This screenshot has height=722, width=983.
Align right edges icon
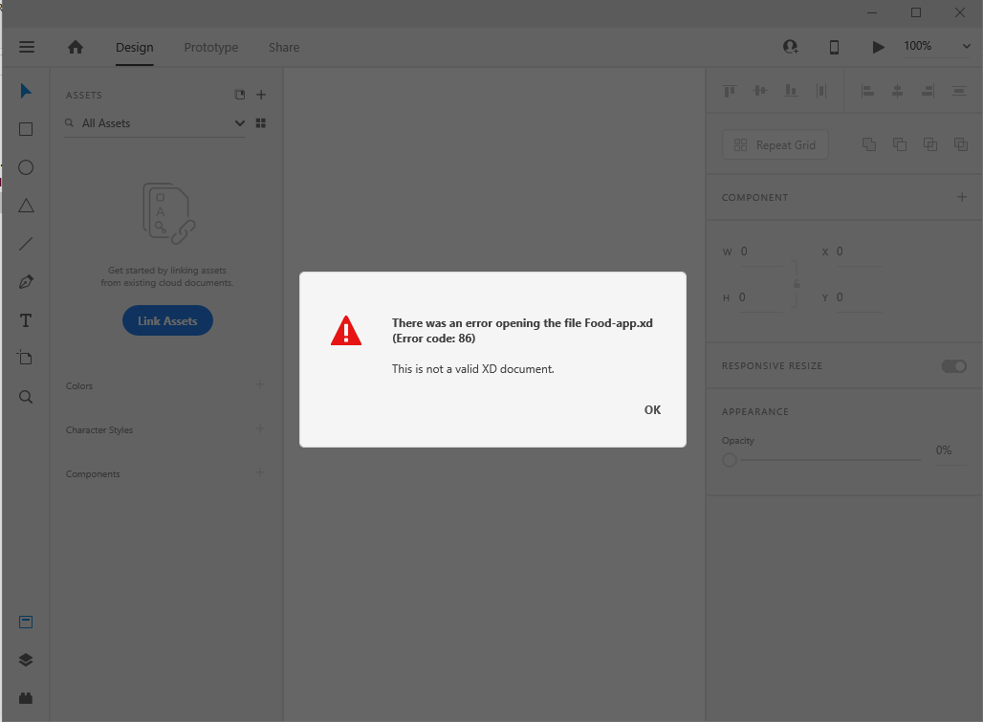(x=928, y=91)
